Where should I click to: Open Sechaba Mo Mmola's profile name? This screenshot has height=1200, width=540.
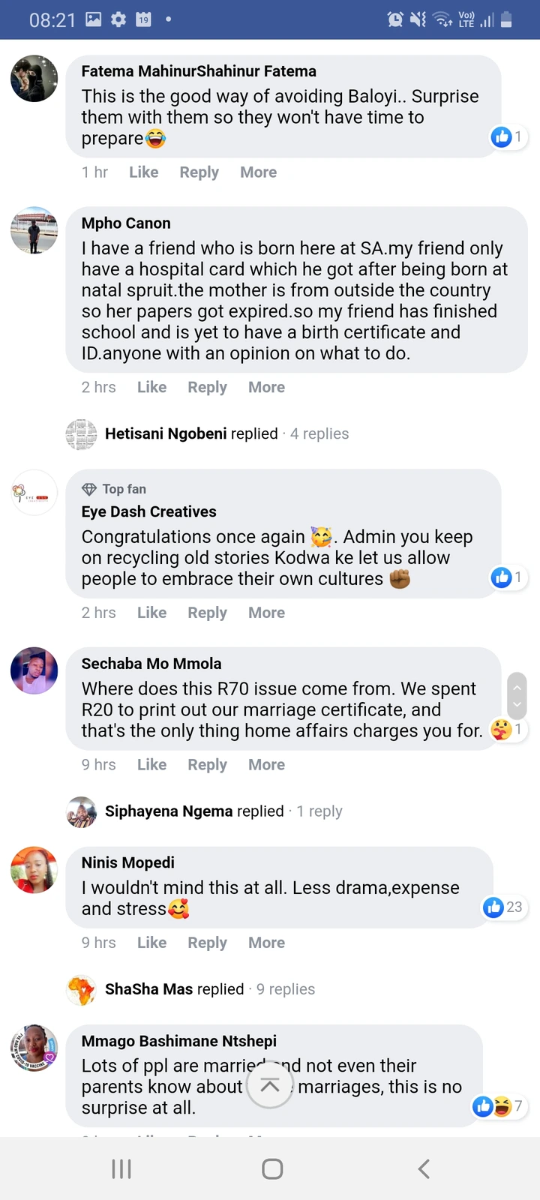click(151, 664)
